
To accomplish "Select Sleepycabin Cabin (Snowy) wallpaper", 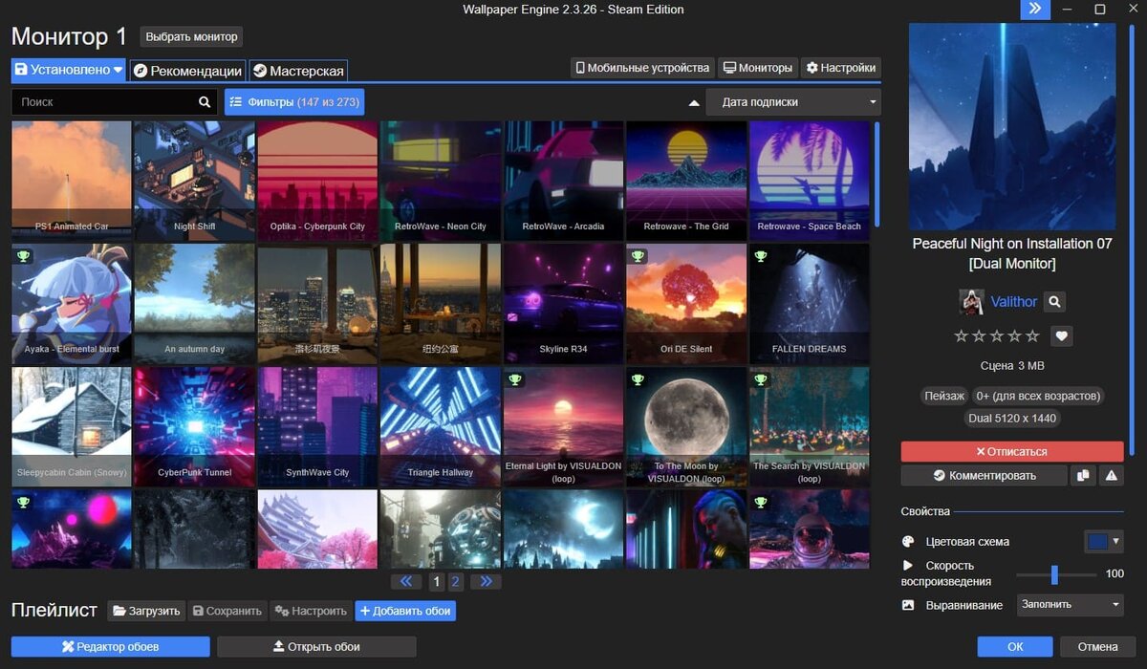I will click(x=72, y=426).
